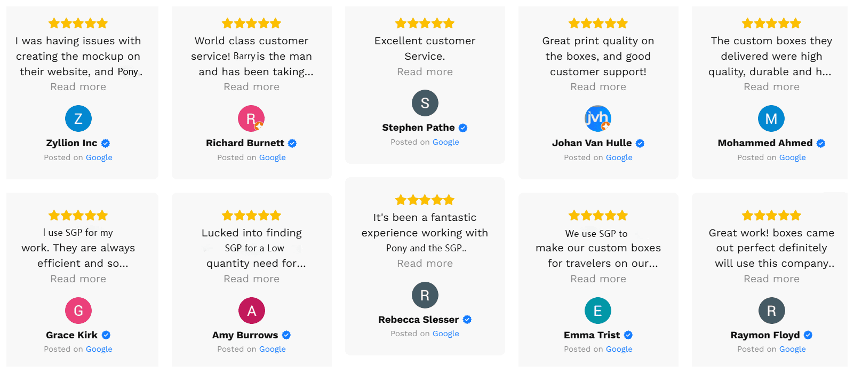Expand Emma Trist's review via Read more
854x373 pixels.
[598, 279]
